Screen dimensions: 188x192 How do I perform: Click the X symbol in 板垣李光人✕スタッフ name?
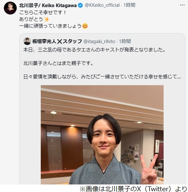59,41
